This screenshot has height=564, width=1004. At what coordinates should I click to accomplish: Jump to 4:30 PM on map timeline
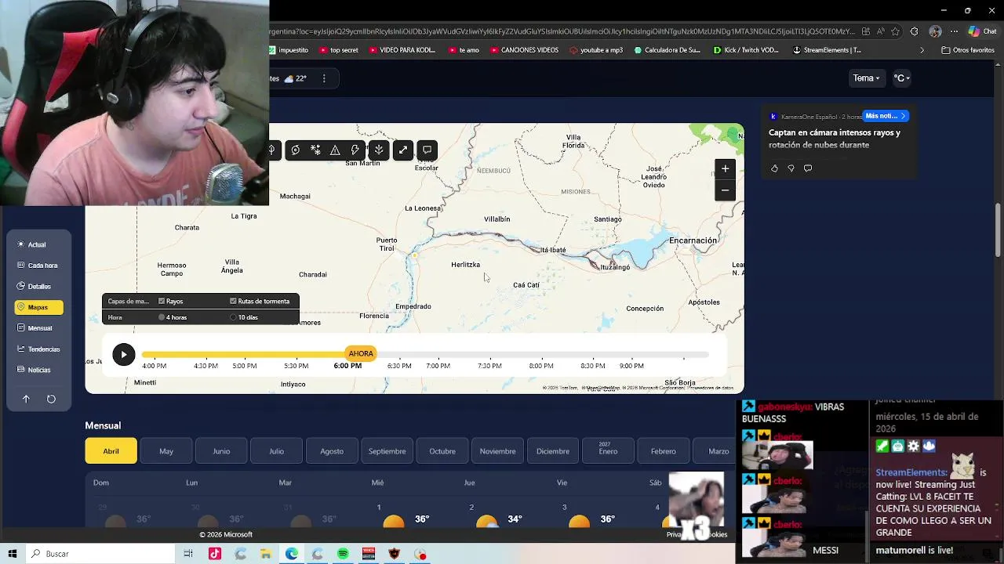206,366
